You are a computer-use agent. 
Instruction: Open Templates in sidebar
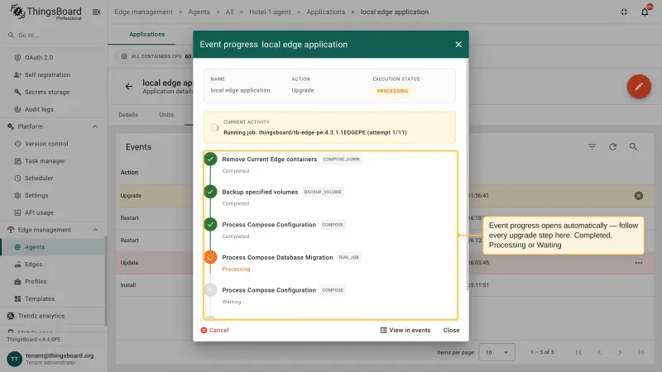(40, 299)
